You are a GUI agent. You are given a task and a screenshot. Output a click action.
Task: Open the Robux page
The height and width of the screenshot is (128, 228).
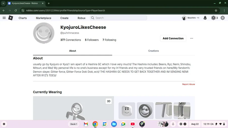[81, 18]
